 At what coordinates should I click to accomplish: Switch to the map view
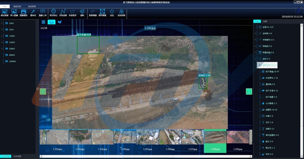(60, 22)
